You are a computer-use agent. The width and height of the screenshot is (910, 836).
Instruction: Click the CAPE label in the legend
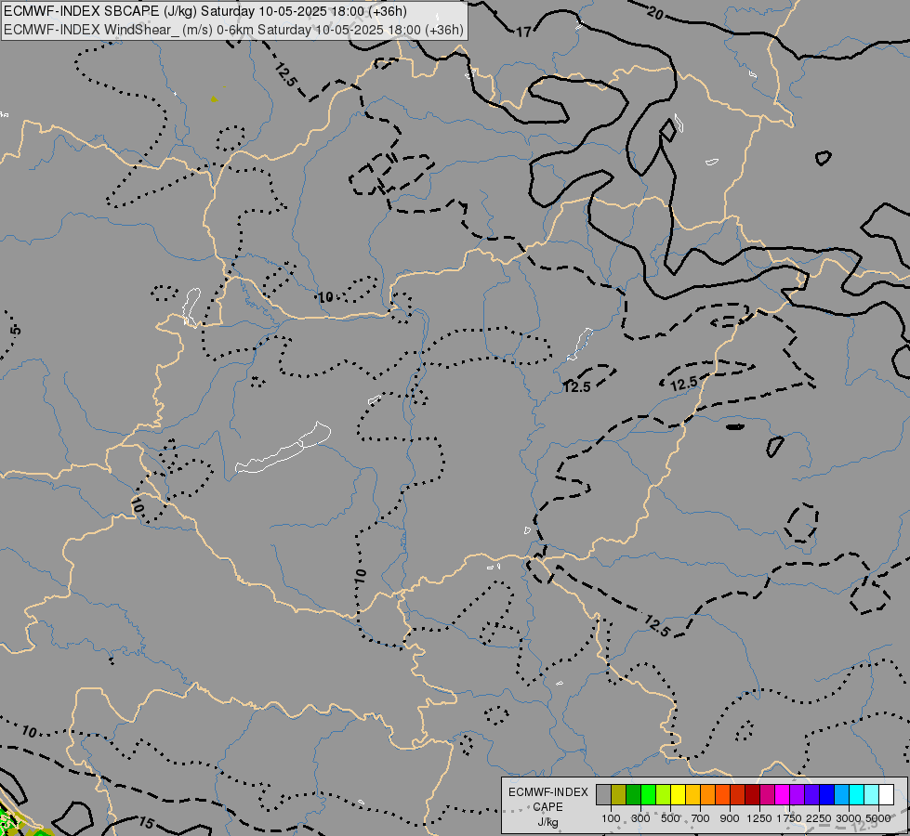click(547, 807)
